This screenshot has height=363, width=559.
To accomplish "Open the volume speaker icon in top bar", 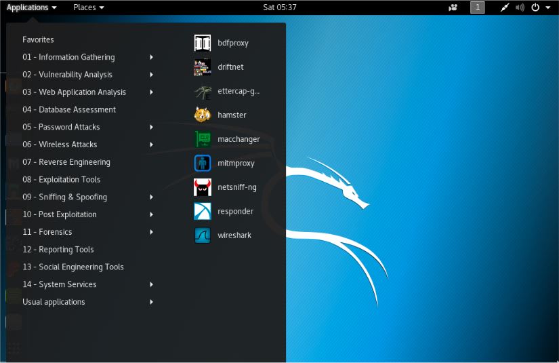I will point(520,7).
